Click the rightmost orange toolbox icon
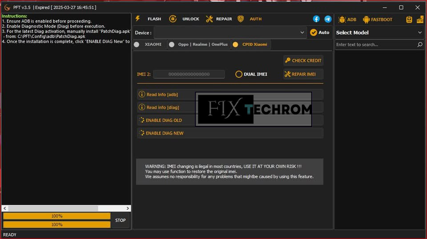Screen dimensions: 427x239 (420, 19)
